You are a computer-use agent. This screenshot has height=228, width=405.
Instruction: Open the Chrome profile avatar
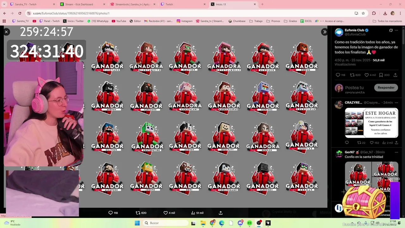tap(393, 13)
